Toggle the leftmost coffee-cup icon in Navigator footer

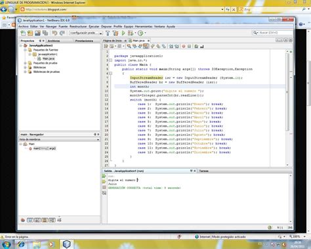[23, 220]
